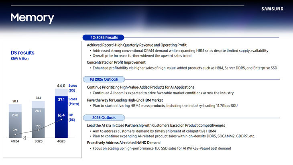Select the 1Q 2026 Outlook header pill
This screenshot has height=165, width=293.
point(104,79)
